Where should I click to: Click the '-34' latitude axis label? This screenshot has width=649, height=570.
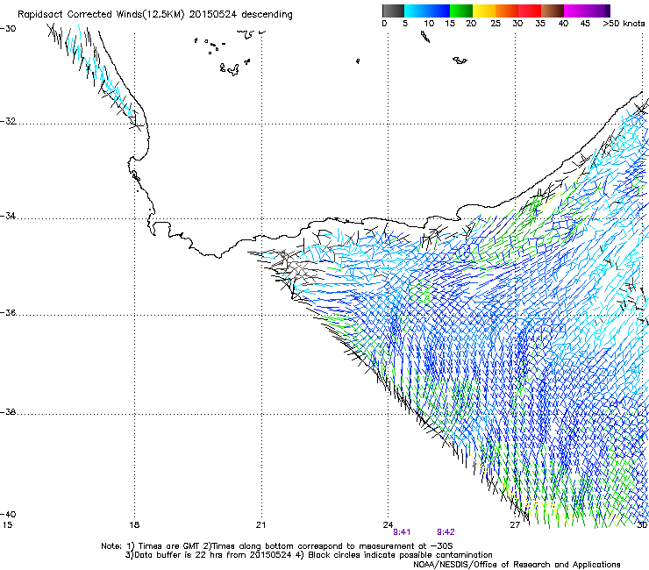point(8,216)
